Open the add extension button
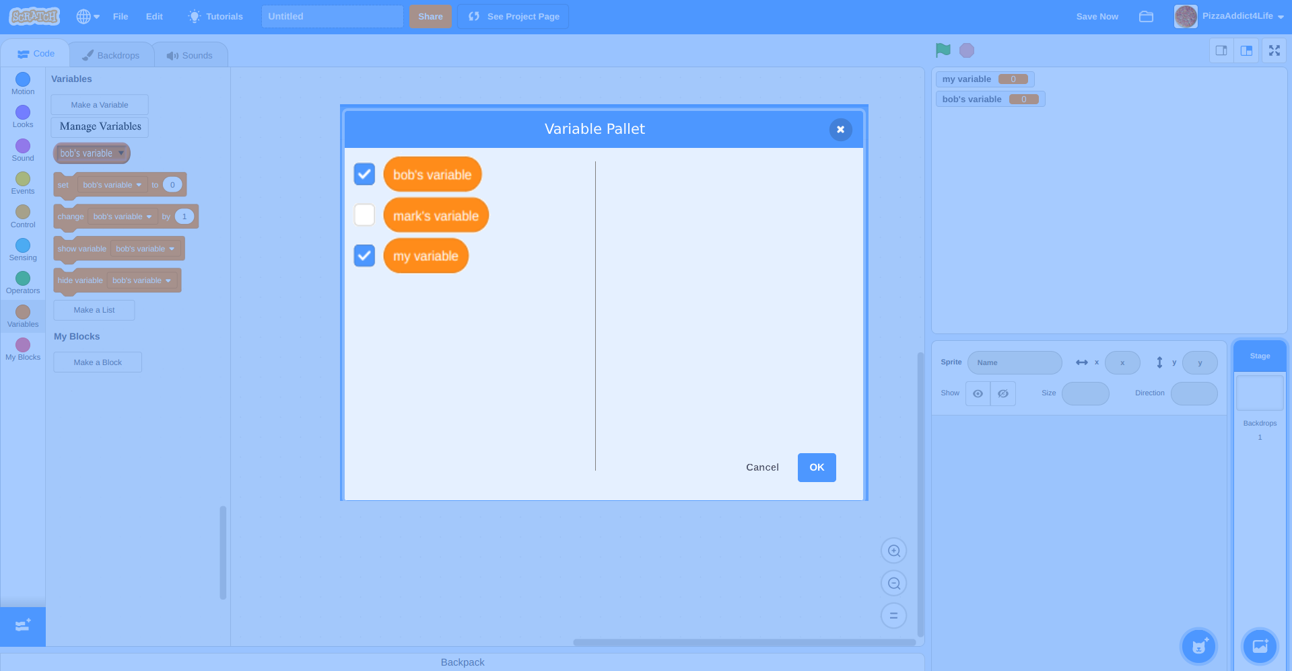 (x=23, y=626)
